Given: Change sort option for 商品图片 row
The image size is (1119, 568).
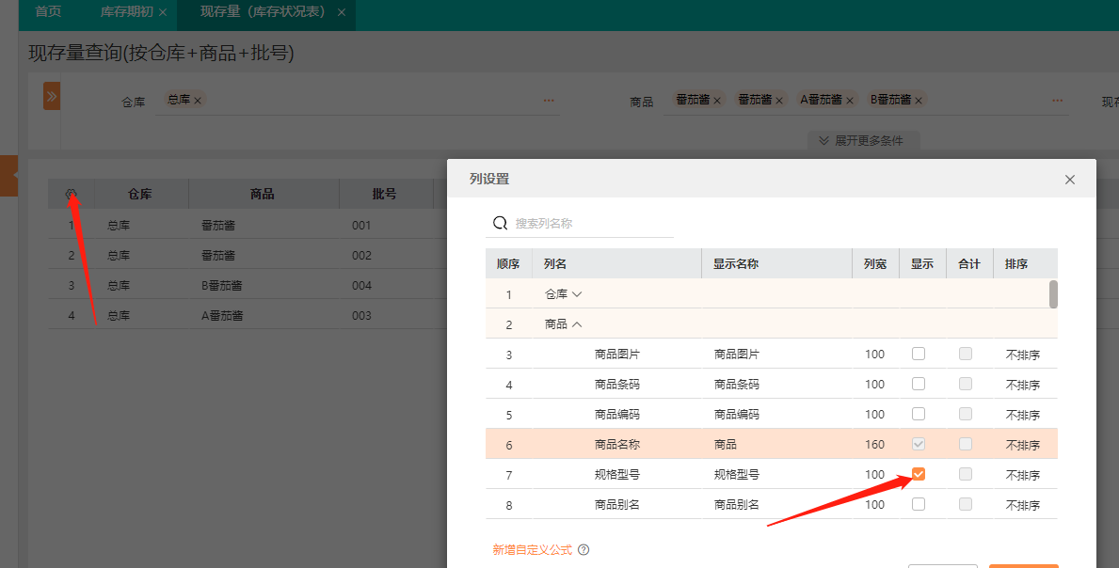Looking at the screenshot, I should (1023, 355).
